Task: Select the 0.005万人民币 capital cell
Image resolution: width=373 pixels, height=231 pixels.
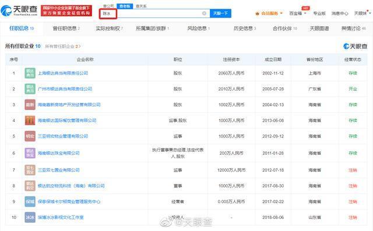Action: tap(231, 201)
